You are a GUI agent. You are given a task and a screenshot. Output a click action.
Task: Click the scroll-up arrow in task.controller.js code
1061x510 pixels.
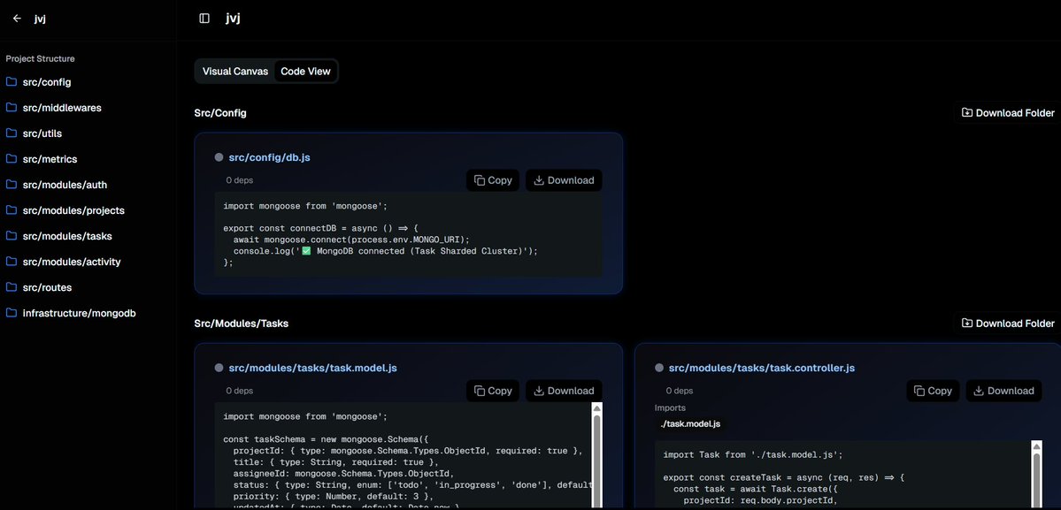coord(1036,445)
